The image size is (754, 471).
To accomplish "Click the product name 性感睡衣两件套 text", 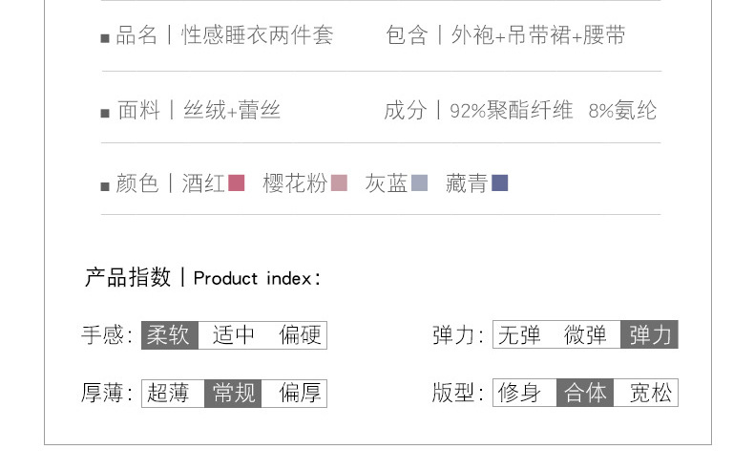I will tap(258, 36).
